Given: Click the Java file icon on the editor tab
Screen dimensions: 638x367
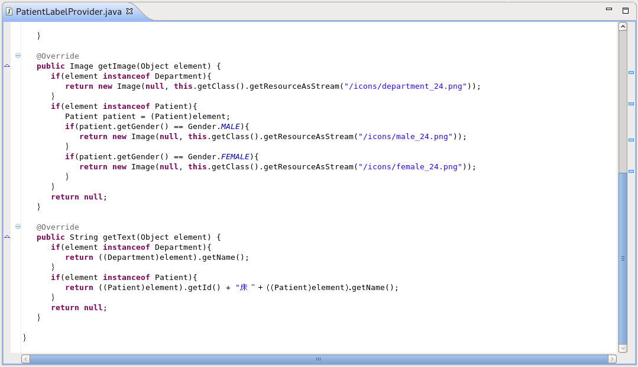Looking at the screenshot, I should coord(9,11).
